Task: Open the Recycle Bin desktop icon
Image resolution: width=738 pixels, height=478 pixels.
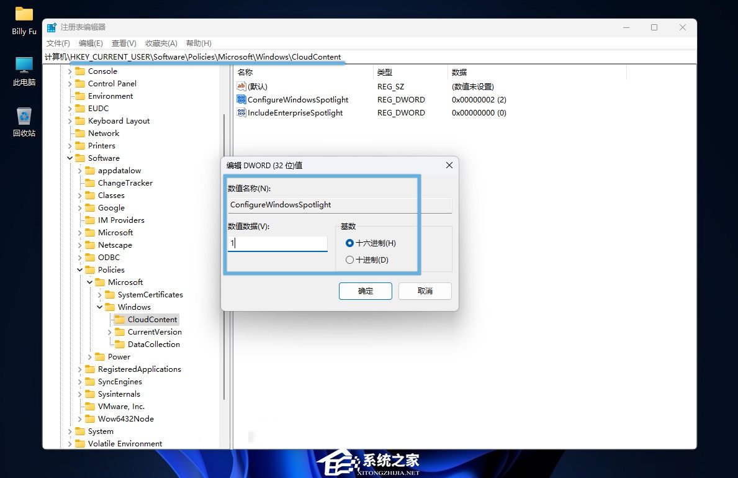Action: [24, 117]
